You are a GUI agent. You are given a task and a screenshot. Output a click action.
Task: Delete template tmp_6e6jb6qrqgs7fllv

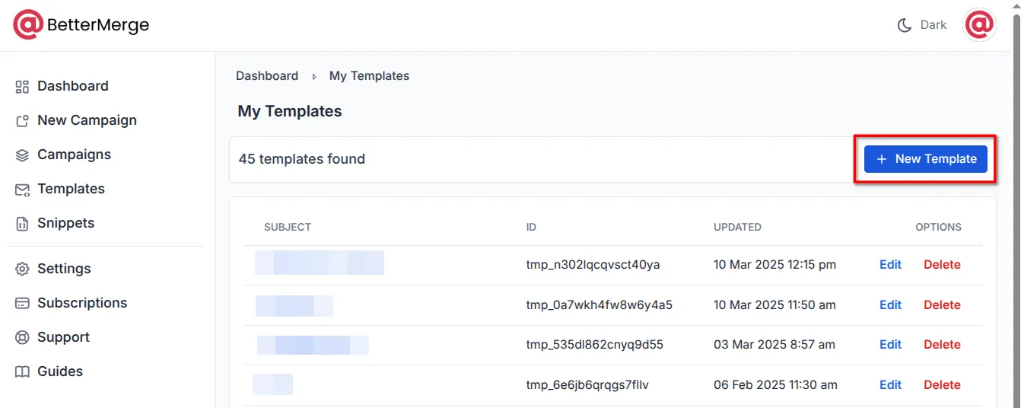(942, 385)
